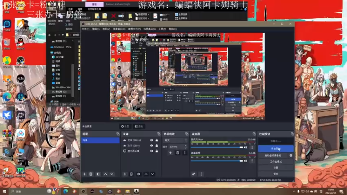Select OneDrive in Explorer navigation tree
Screen dimensions: 347x195
pos(61,47)
